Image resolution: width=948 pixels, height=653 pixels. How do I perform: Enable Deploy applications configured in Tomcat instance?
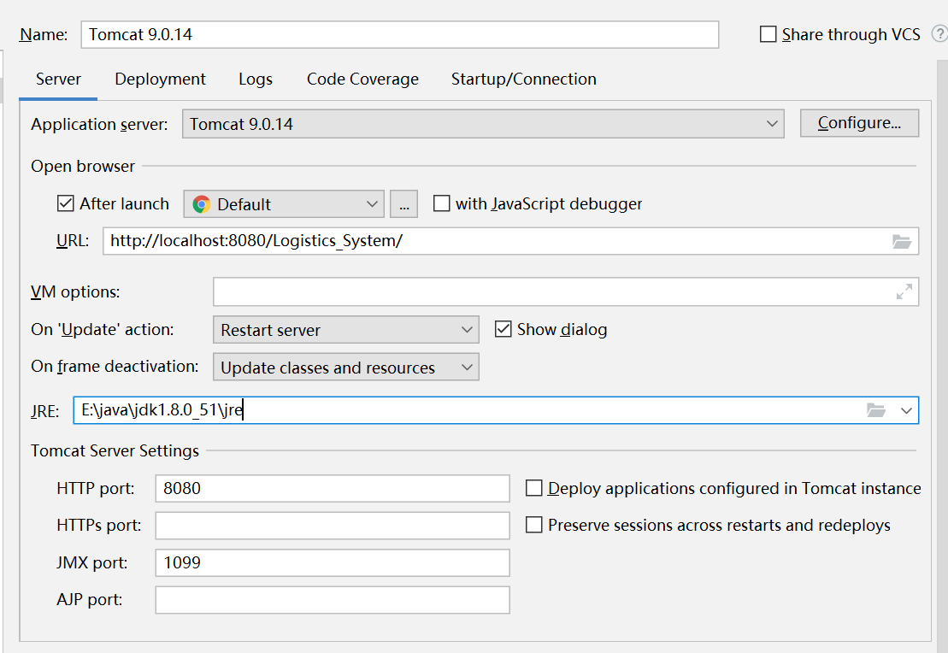[x=534, y=488]
